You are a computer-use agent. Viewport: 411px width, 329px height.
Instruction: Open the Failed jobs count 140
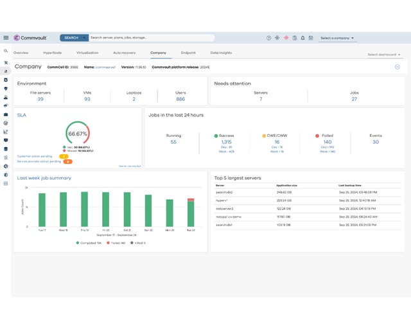click(x=328, y=142)
